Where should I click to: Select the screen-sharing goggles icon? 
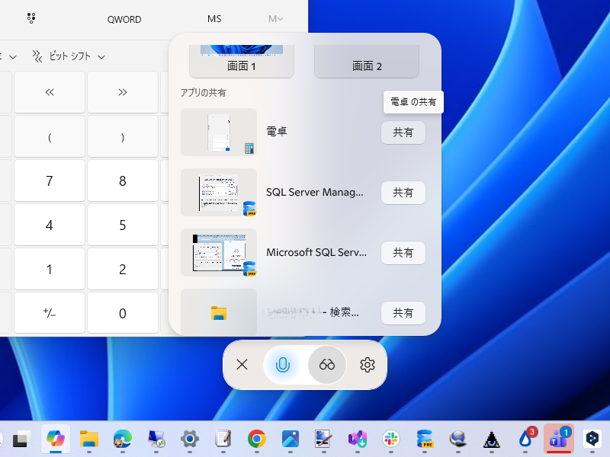tap(327, 365)
